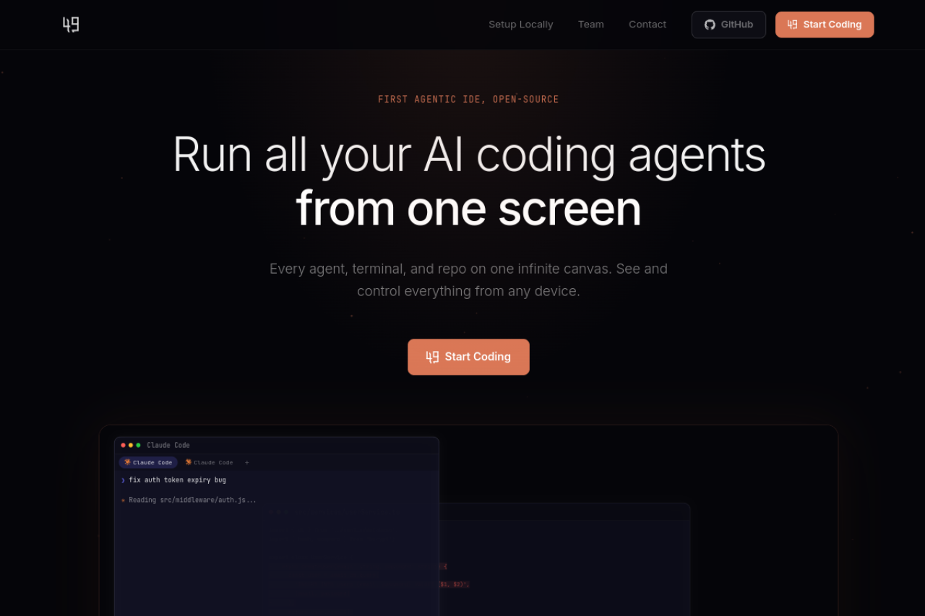The width and height of the screenshot is (925, 616).
Task: Click the large Start Coding hero button
Action: coord(468,357)
